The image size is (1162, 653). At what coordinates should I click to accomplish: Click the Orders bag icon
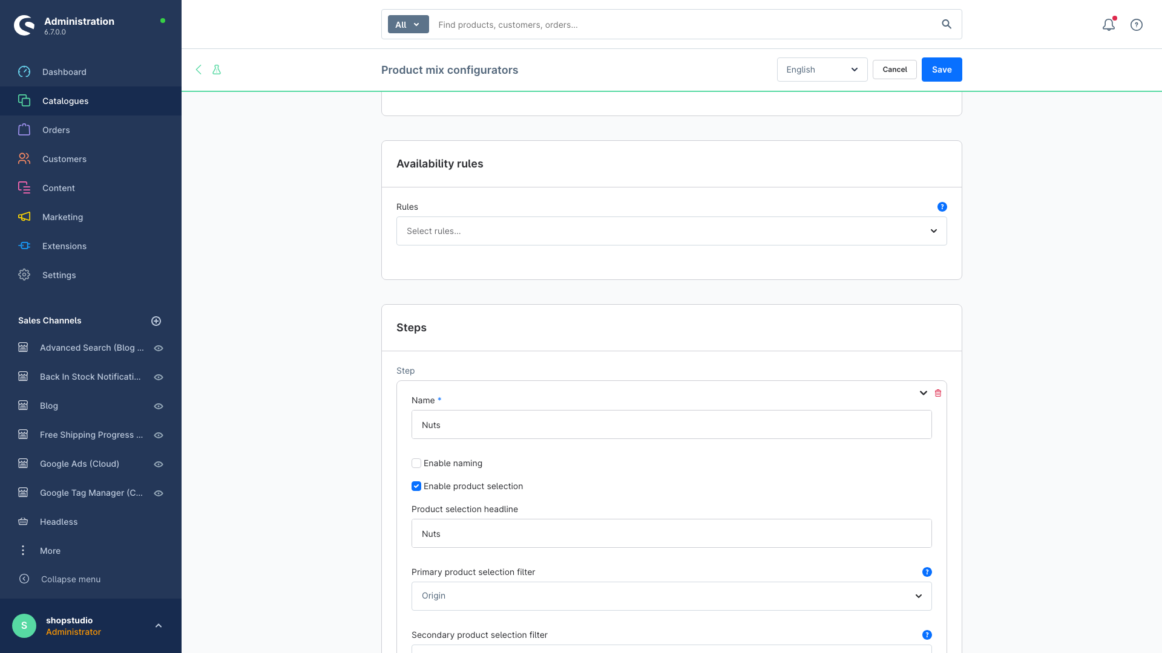pyautogui.click(x=24, y=130)
